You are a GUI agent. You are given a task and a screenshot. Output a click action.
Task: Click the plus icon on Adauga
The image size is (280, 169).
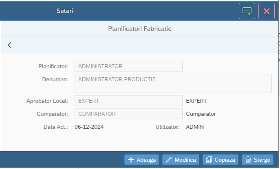[x=131, y=160]
